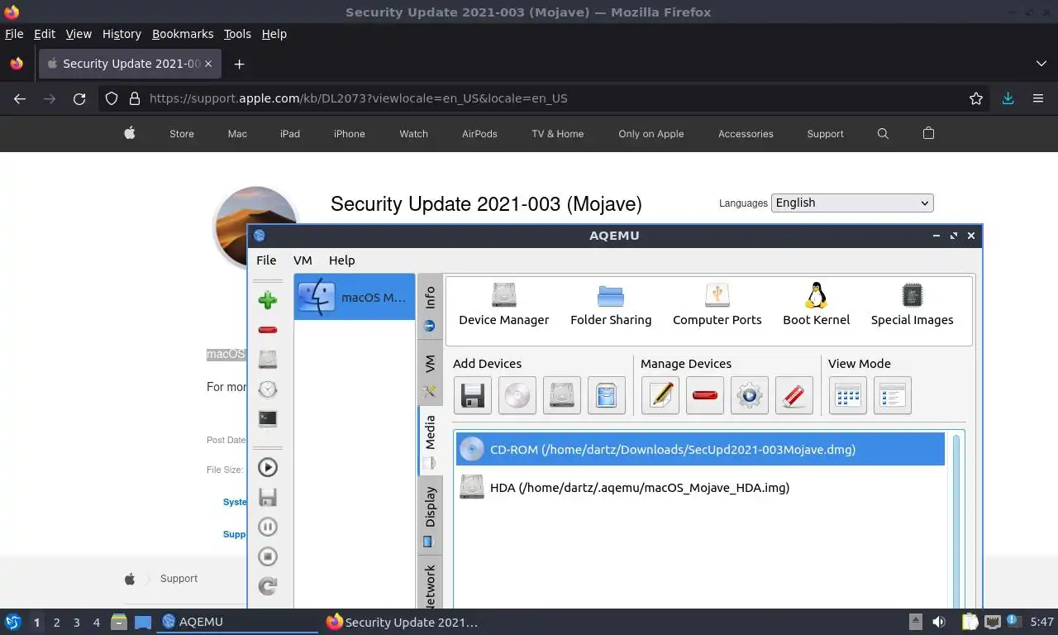The height and width of the screenshot is (635, 1058).
Task: Click the volume icon in system tray
Action: [939, 622]
